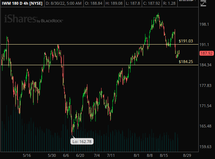Click the 165.48 price axis label
Screen dimensions: 215x159
[x=206, y=126]
